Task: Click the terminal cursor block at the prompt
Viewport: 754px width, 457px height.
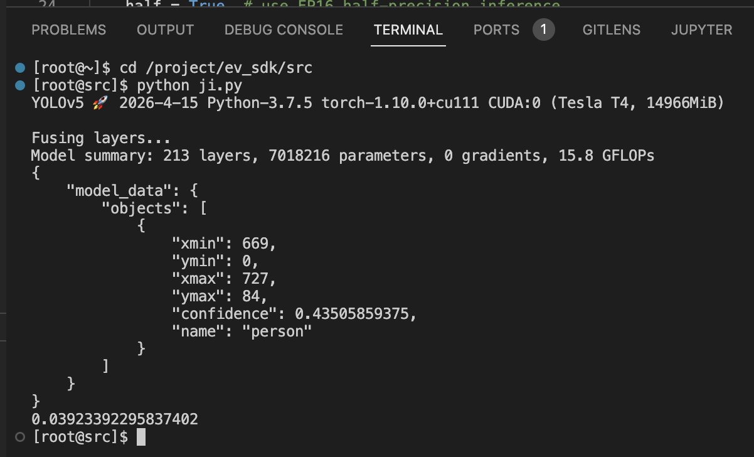Action: click(x=141, y=437)
